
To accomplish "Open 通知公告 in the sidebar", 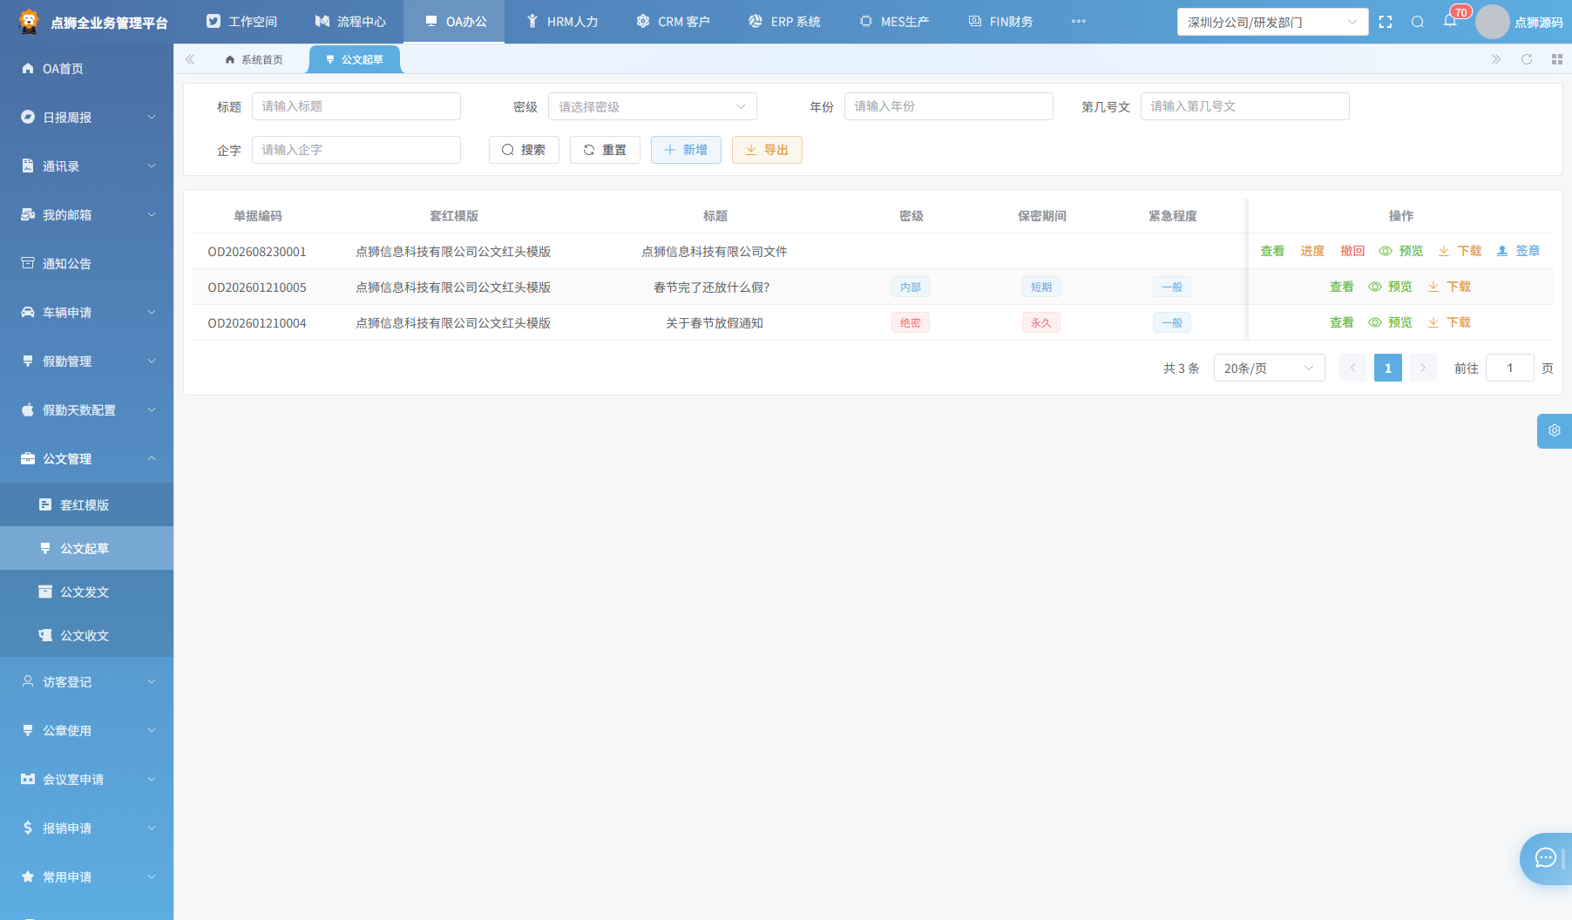I will coord(86,263).
